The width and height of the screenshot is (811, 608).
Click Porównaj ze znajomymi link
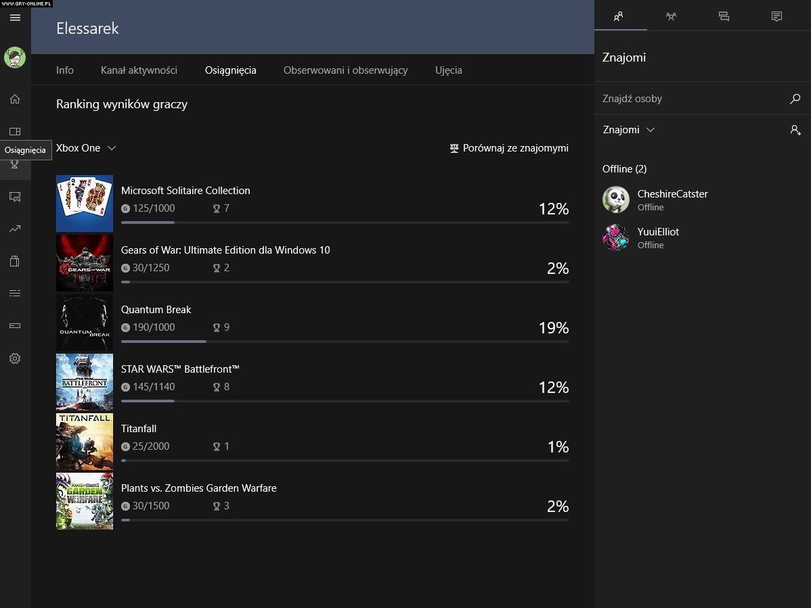pos(516,148)
